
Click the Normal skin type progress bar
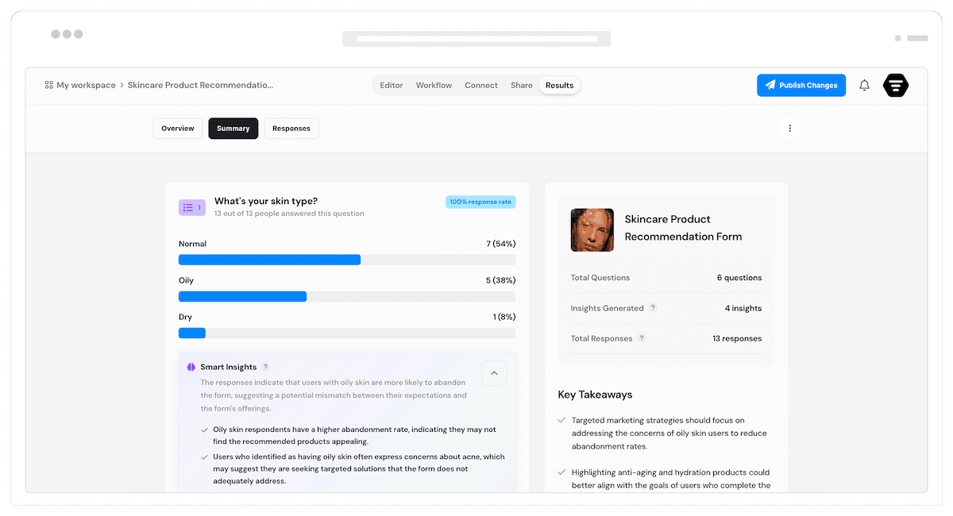(x=269, y=260)
